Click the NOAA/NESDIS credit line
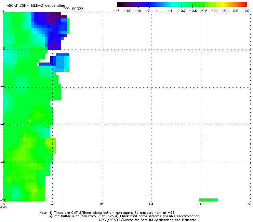Viewport: 253px width, 222px height. 148,220
